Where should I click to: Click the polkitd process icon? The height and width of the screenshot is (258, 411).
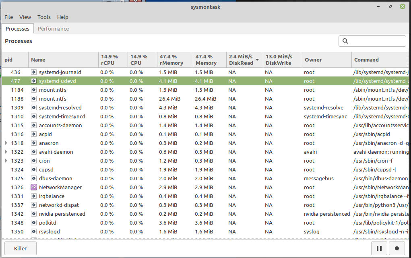pos(34,223)
